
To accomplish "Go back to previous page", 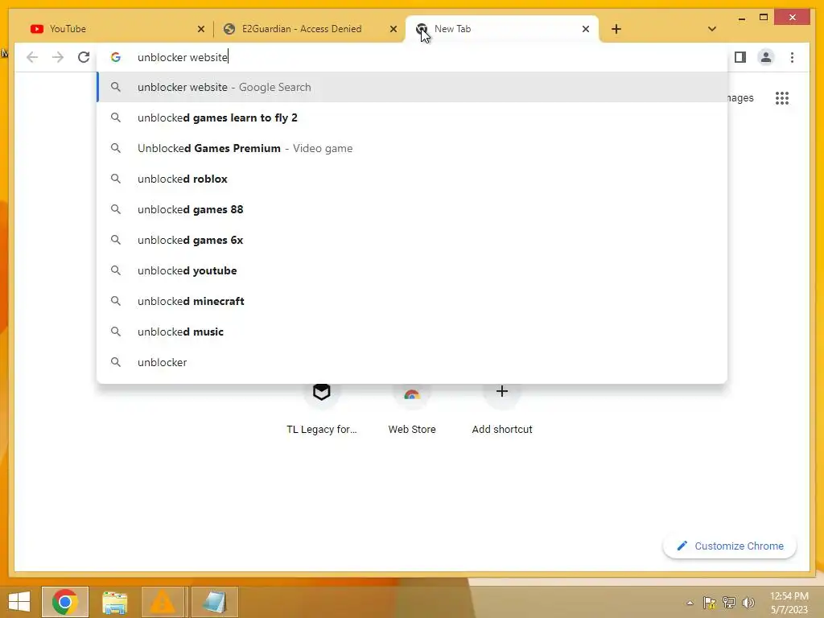I will 32,57.
